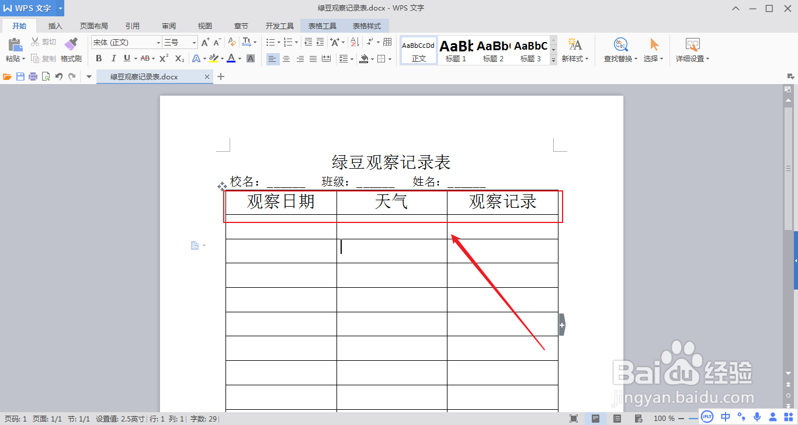Expand the bullet list dropdown arrow
798x425 pixels.
coord(278,42)
